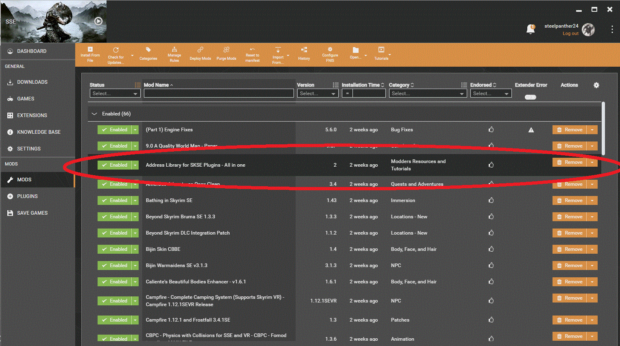Viewport: 620px width, 346px height.
Task: Click Engine Fixes extender error warning icon
Action: (x=531, y=130)
